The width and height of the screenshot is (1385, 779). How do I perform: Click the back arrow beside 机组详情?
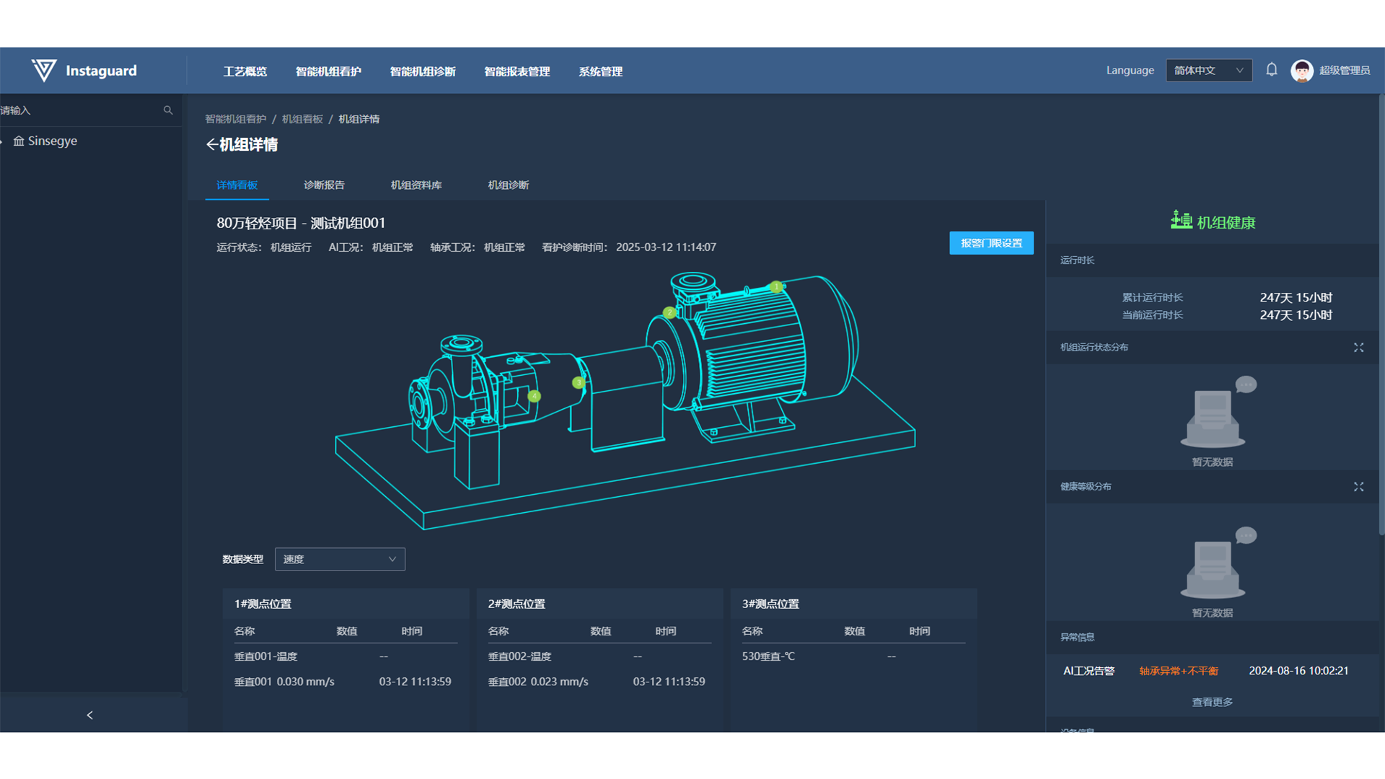[x=211, y=145]
